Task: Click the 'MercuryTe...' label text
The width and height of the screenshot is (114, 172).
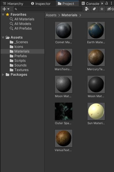Action: point(96,69)
